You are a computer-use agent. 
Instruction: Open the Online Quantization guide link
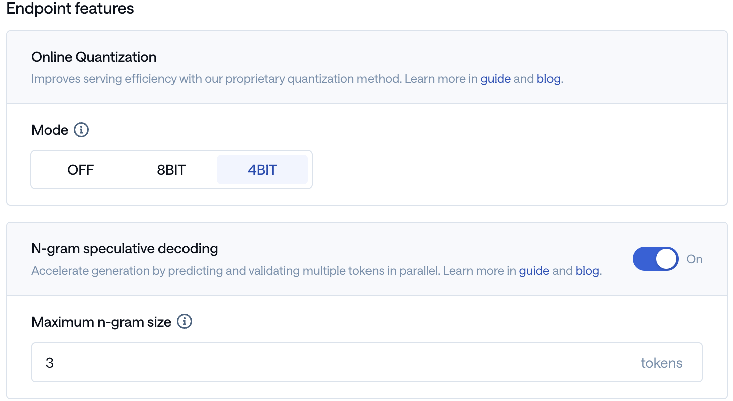pyautogui.click(x=495, y=79)
